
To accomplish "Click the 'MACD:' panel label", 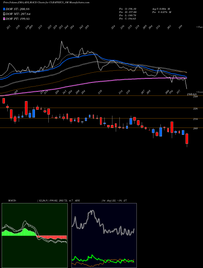I will 12,201.
